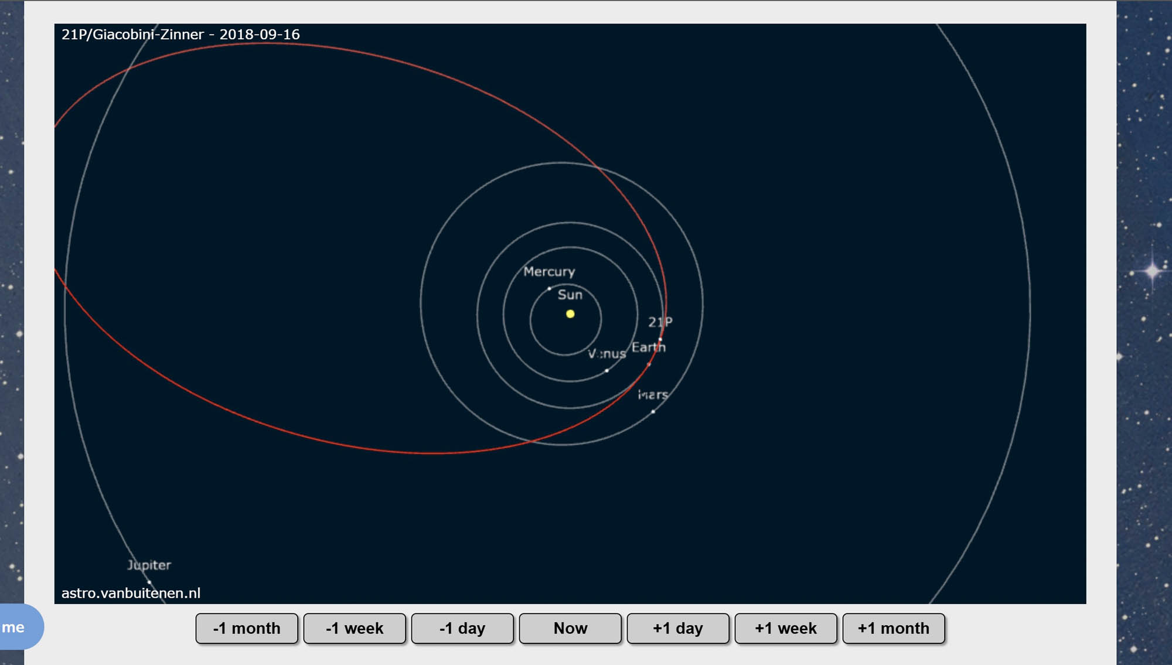The height and width of the screenshot is (665, 1172).
Task: Click the Mars planet dot
Action: tap(653, 411)
